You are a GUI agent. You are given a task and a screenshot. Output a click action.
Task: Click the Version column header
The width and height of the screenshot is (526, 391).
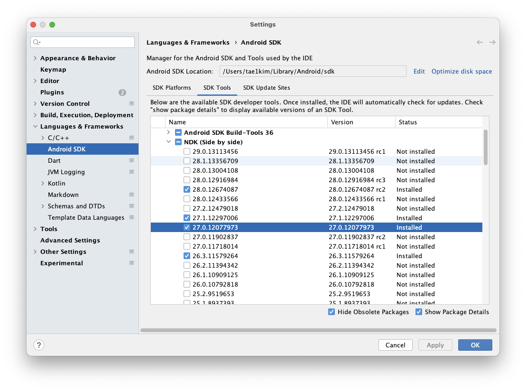coord(361,122)
